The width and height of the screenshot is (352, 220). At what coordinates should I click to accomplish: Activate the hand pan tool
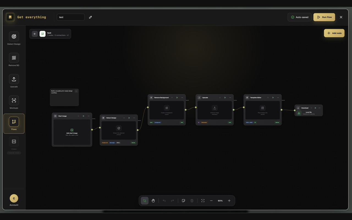[153, 201]
